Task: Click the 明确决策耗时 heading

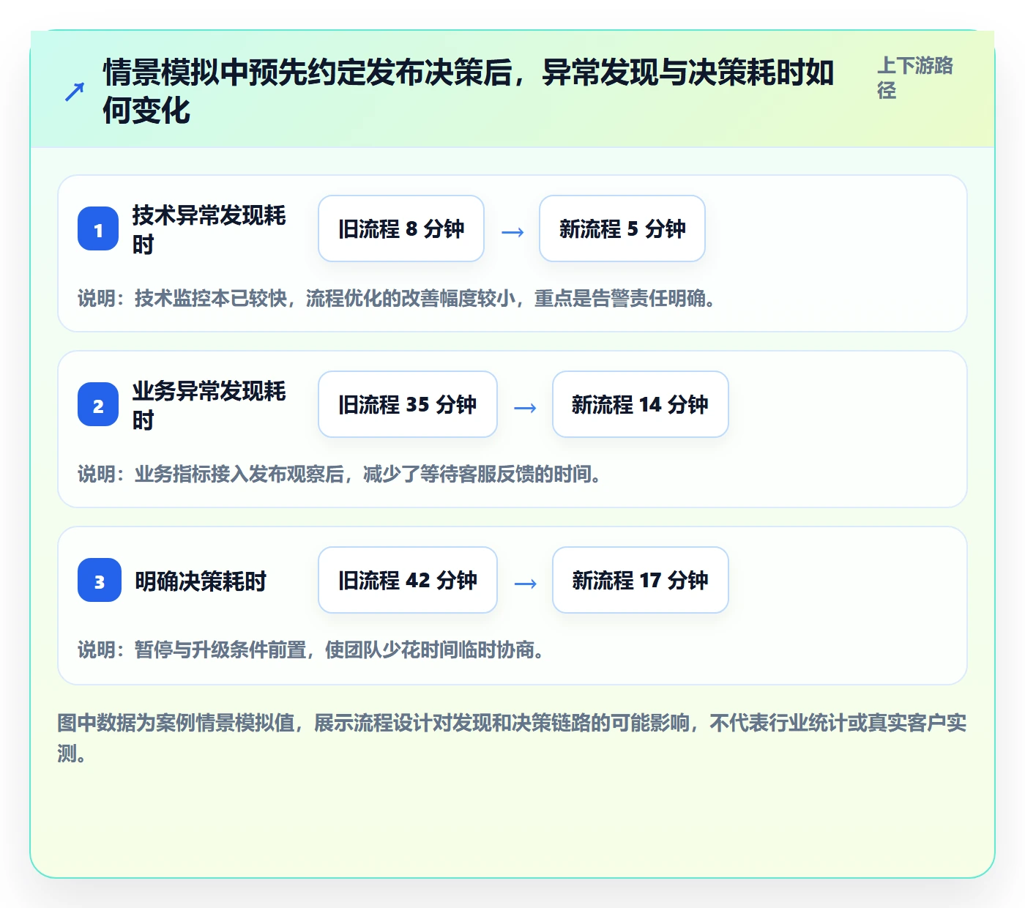Action: 201,581
